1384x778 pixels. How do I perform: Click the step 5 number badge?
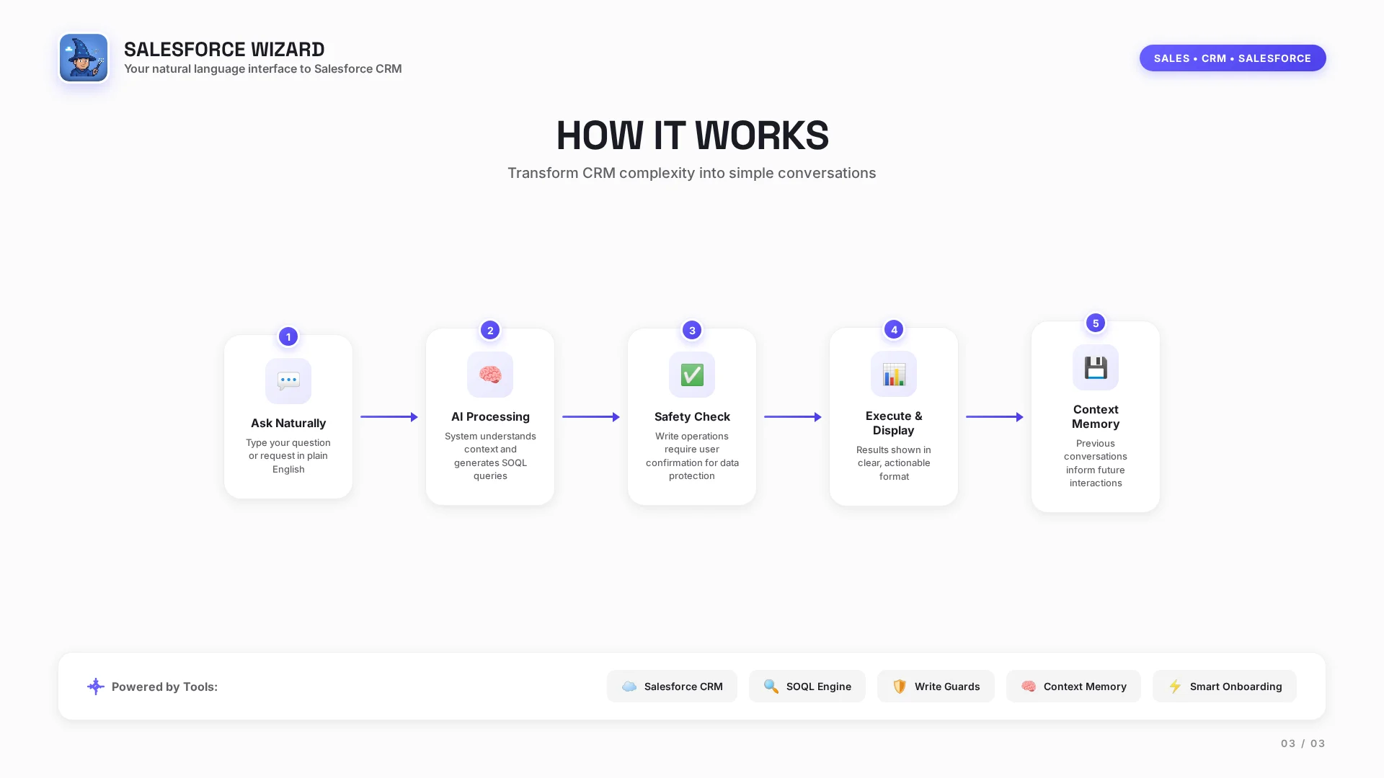click(x=1096, y=323)
